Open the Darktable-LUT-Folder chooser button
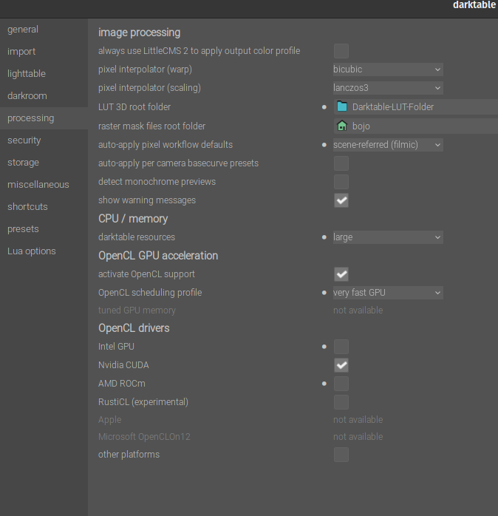The image size is (498, 516). coord(416,107)
